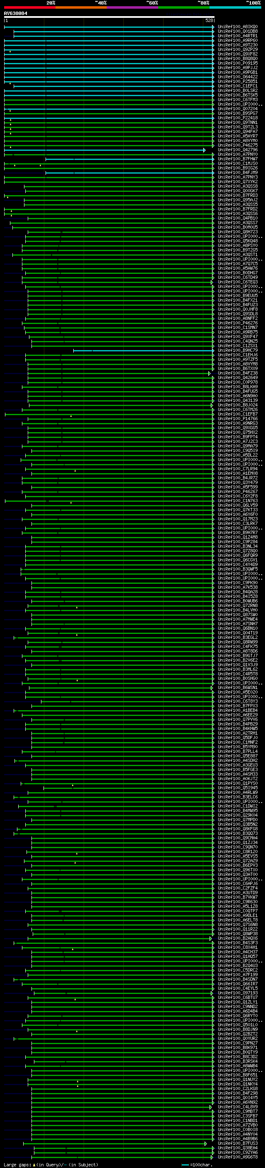Click hit label UniRef100_C6TFM3
The width and height of the screenshot is (265, 1168).
click(x=237, y=100)
